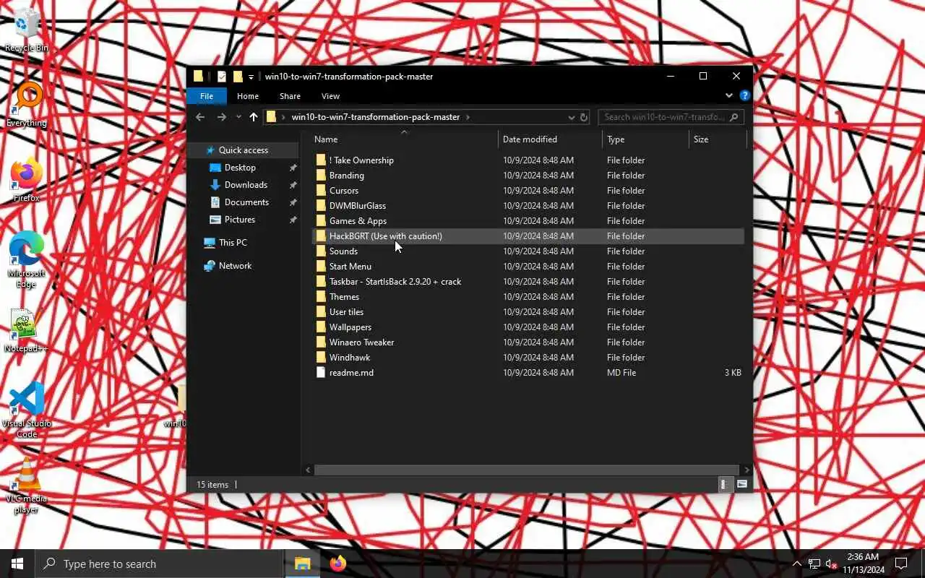Image resolution: width=925 pixels, height=578 pixels.
Task: Click the network tray icon
Action: 814,564
